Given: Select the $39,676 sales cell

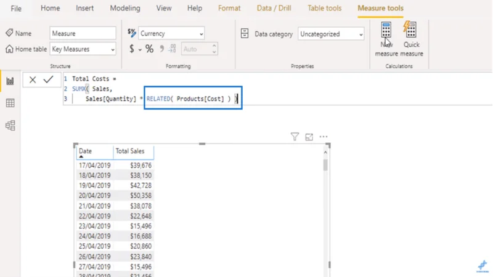Looking at the screenshot, I should (x=141, y=166).
